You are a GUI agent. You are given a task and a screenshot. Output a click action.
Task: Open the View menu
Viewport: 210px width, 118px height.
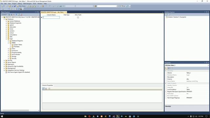click(9, 4)
